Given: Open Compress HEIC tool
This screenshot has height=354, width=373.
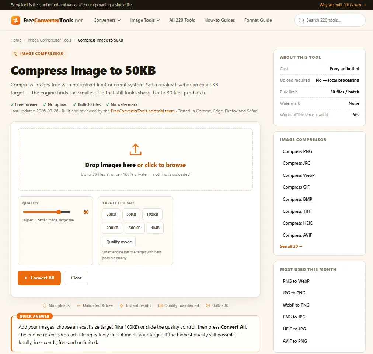Looking at the screenshot, I should click(x=297, y=223).
